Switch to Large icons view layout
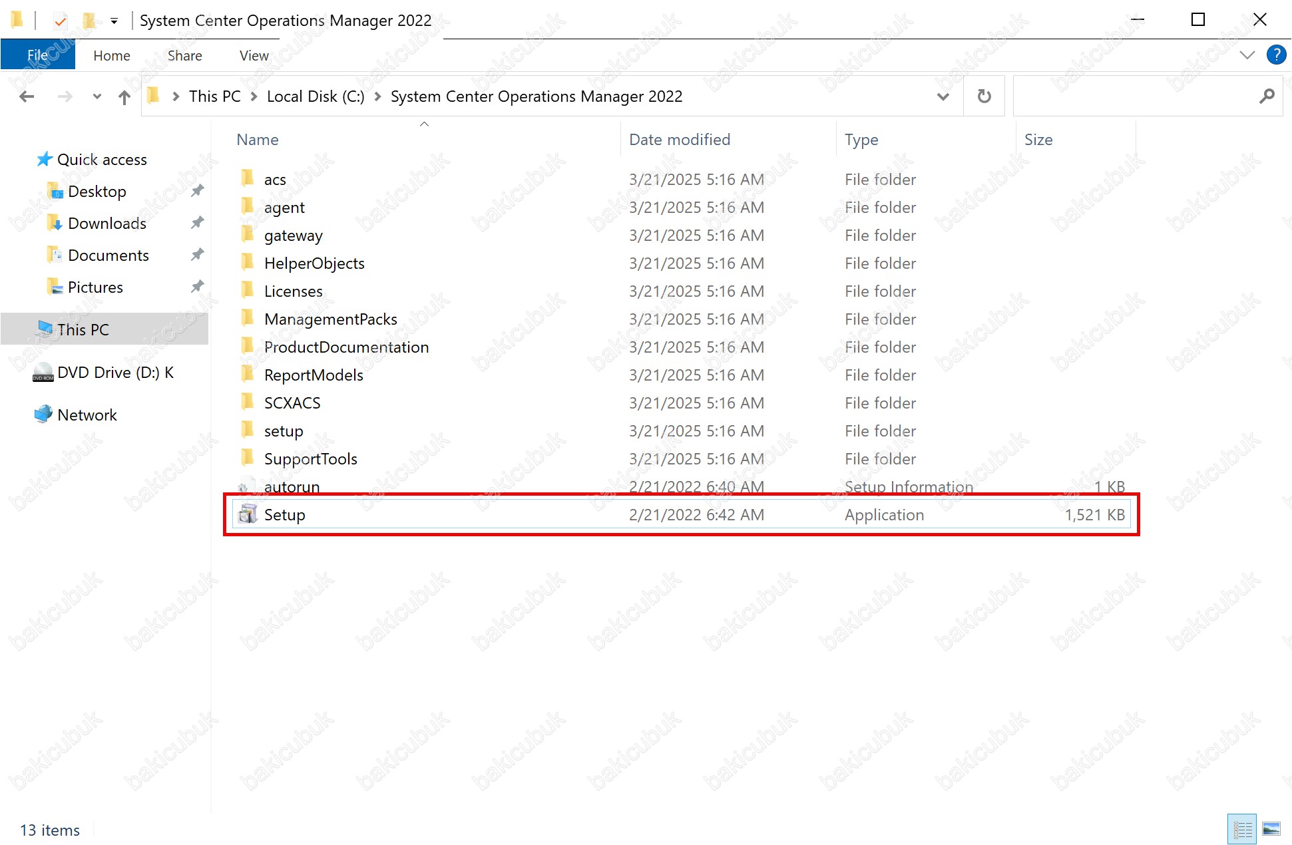Screen dimensions: 1292x845 pyautogui.click(x=1271, y=829)
